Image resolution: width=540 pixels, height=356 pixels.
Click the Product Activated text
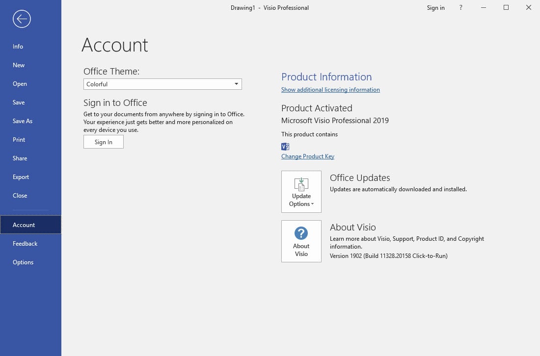[317, 108]
